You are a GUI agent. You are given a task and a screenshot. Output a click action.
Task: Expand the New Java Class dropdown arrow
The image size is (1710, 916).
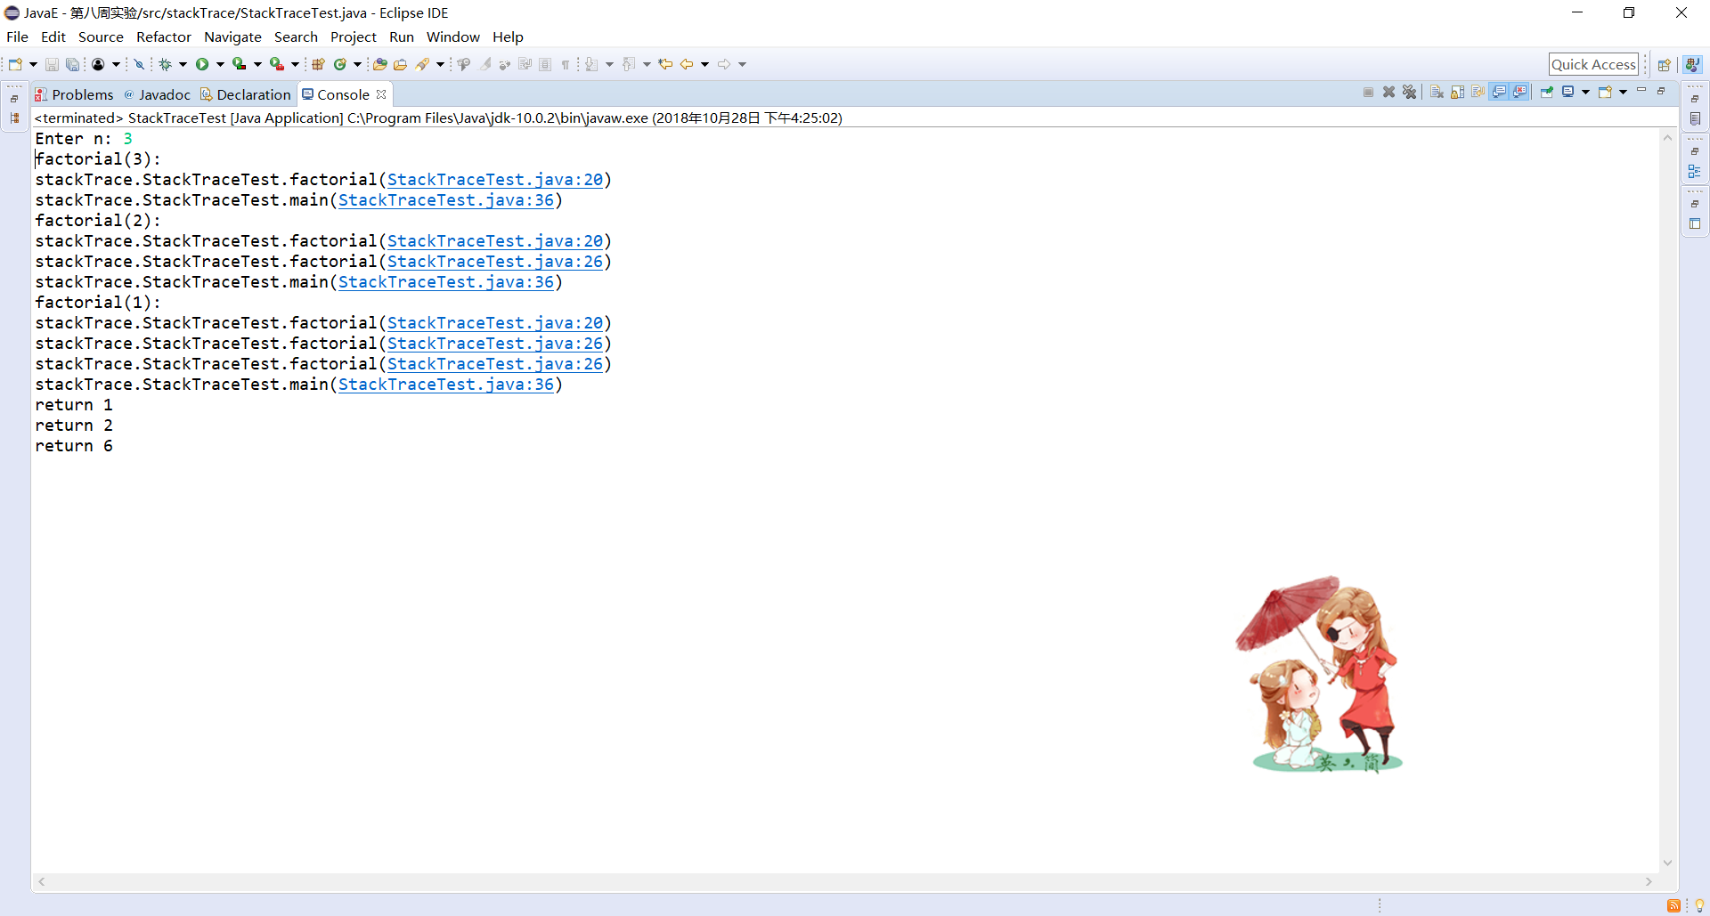click(357, 64)
